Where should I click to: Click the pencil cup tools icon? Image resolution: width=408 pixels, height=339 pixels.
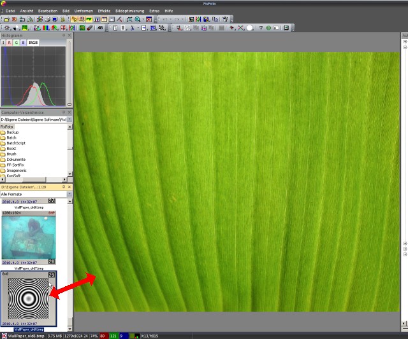click(x=225, y=20)
